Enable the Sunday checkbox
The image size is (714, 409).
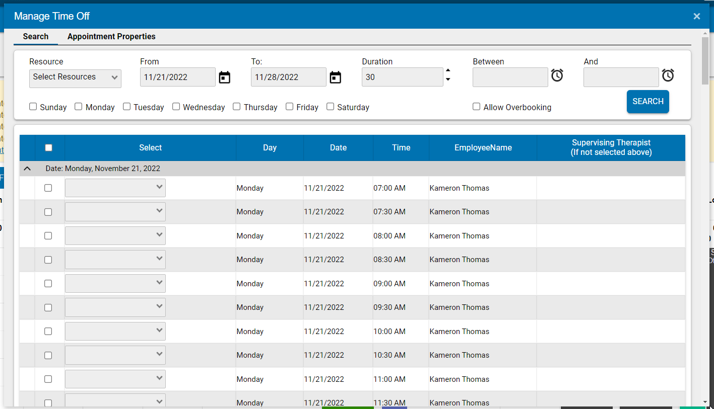point(33,106)
